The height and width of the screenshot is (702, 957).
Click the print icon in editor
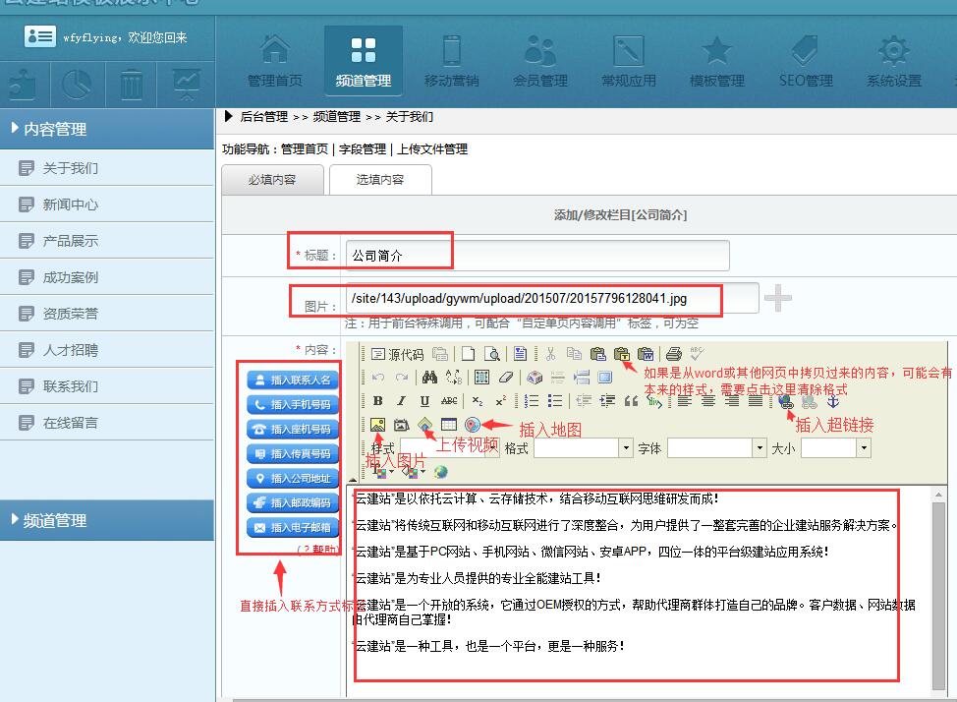point(673,354)
